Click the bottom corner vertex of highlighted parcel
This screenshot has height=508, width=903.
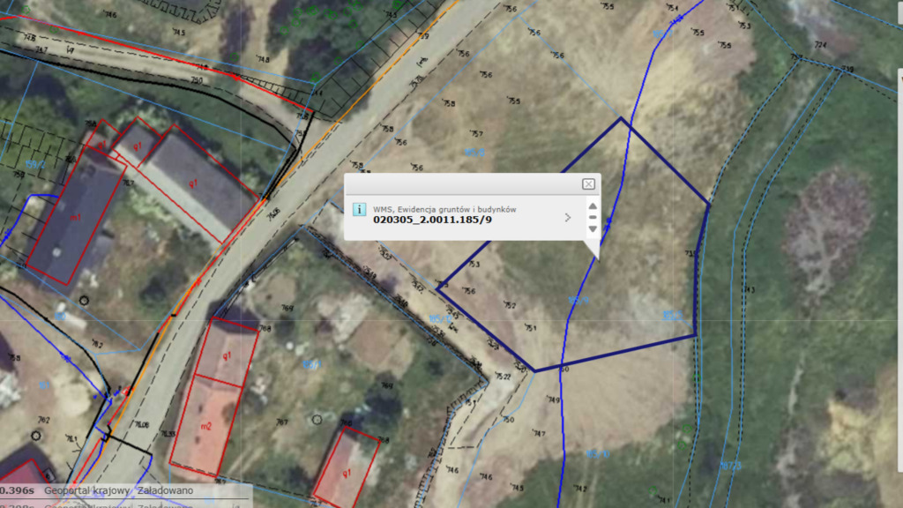534,370
